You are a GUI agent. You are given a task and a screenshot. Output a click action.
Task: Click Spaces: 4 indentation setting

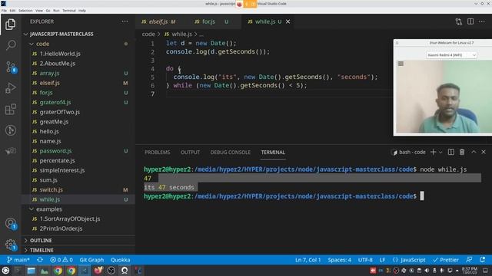coord(339,260)
